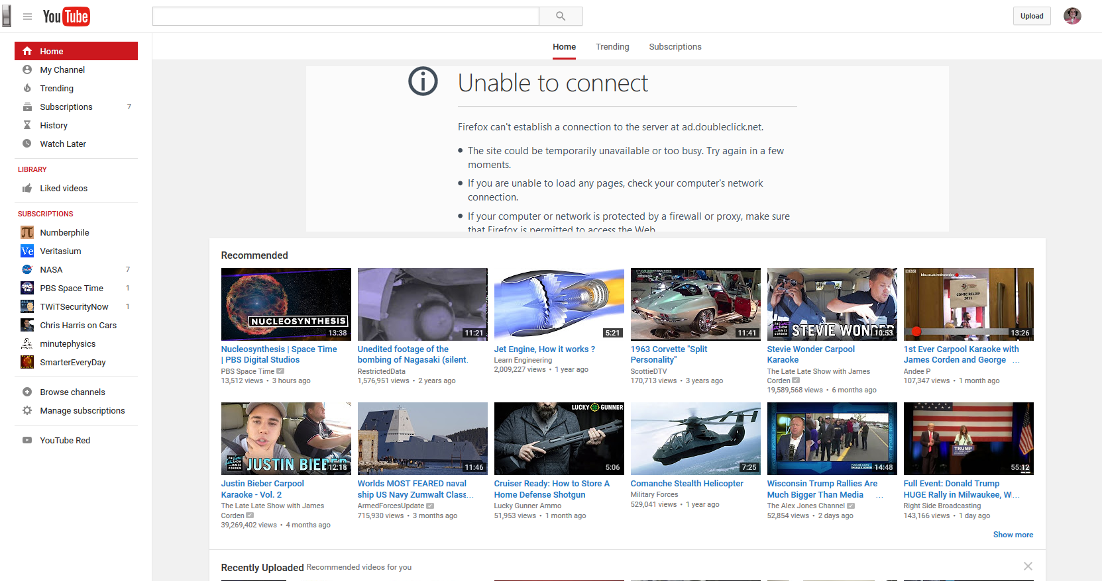Click the Upload button
The width and height of the screenshot is (1102, 581).
coord(1031,16)
